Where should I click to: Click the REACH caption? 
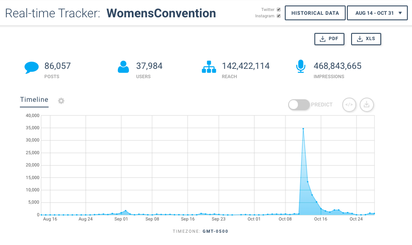(x=229, y=77)
